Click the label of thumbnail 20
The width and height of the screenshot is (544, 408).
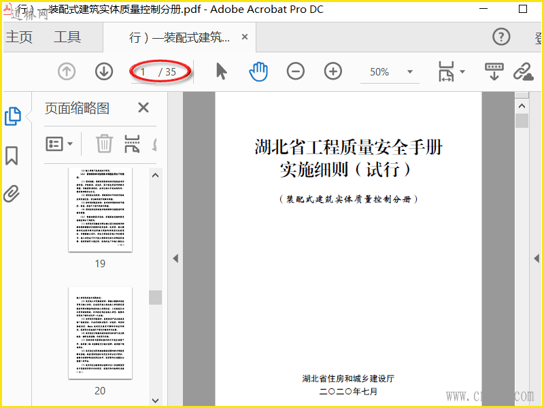(100, 391)
